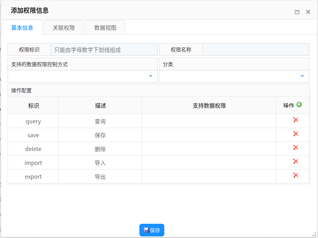The image size is (318, 238).
Task: Delete the query operation row
Action: (x=295, y=120)
